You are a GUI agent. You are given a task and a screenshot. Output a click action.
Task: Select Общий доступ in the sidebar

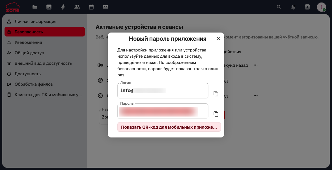click(29, 53)
